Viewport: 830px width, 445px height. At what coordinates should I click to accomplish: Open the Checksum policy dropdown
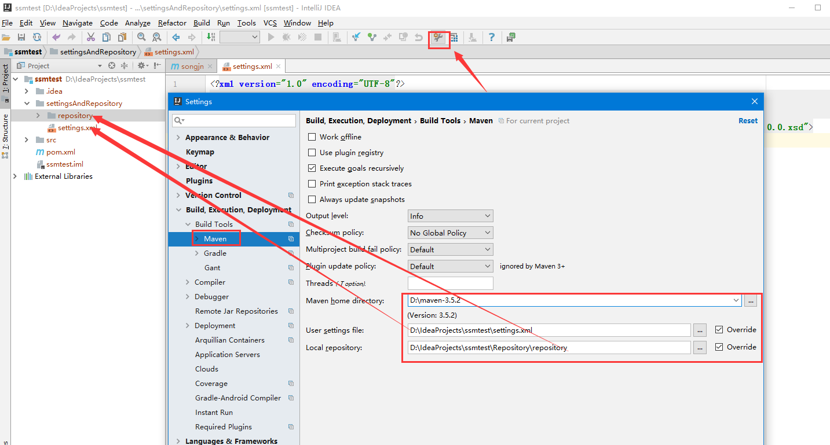(451, 233)
